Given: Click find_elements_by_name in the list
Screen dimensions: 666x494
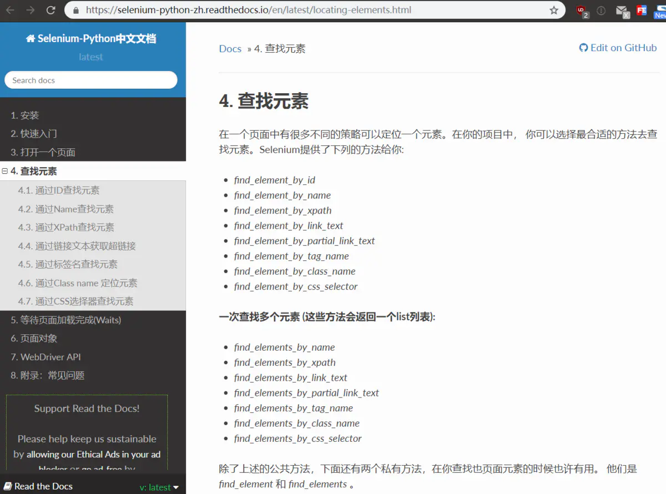Looking at the screenshot, I should tap(285, 347).
